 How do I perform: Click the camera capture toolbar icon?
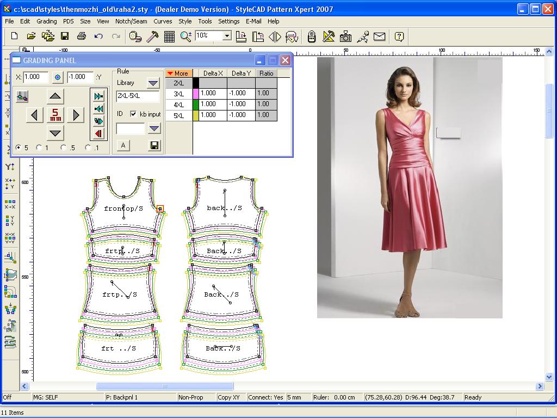(x=345, y=37)
